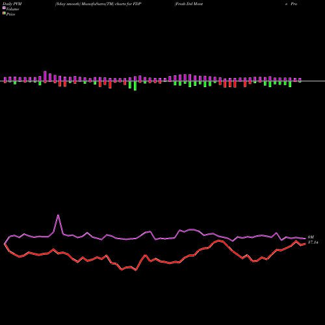This screenshot has width=325, height=325.
Task: Click the '87.14' price end value
Action: [x=313, y=242]
